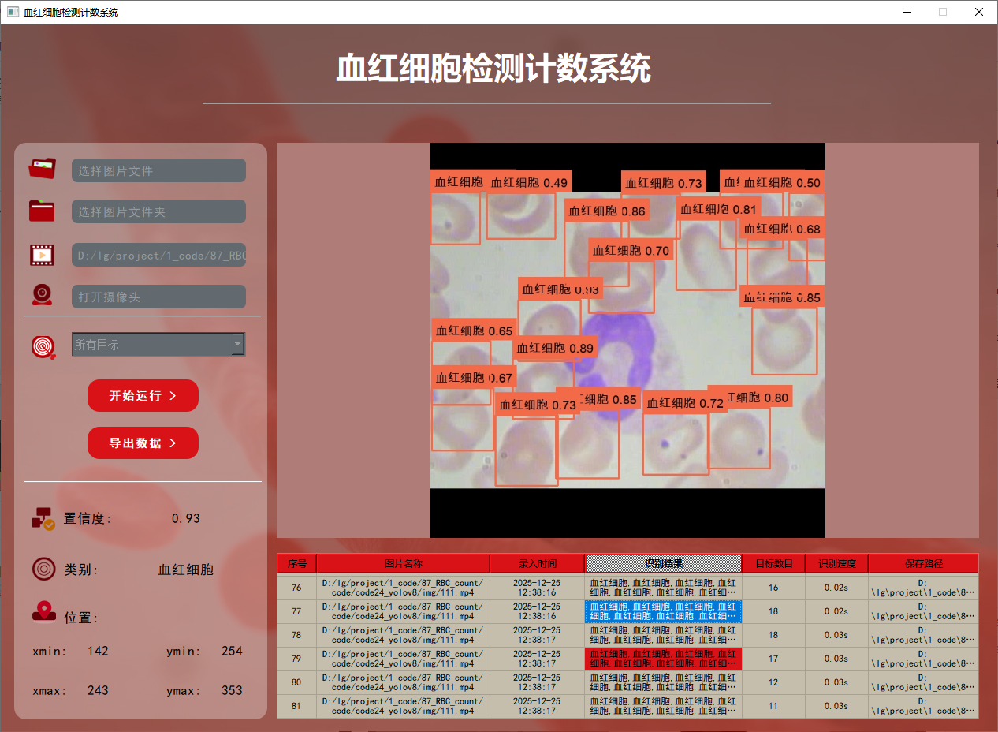Viewport: 998px width, 732px height.
Task: Click the detection label 血红细胞 0.72
Action: pyautogui.click(x=685, y=403)
